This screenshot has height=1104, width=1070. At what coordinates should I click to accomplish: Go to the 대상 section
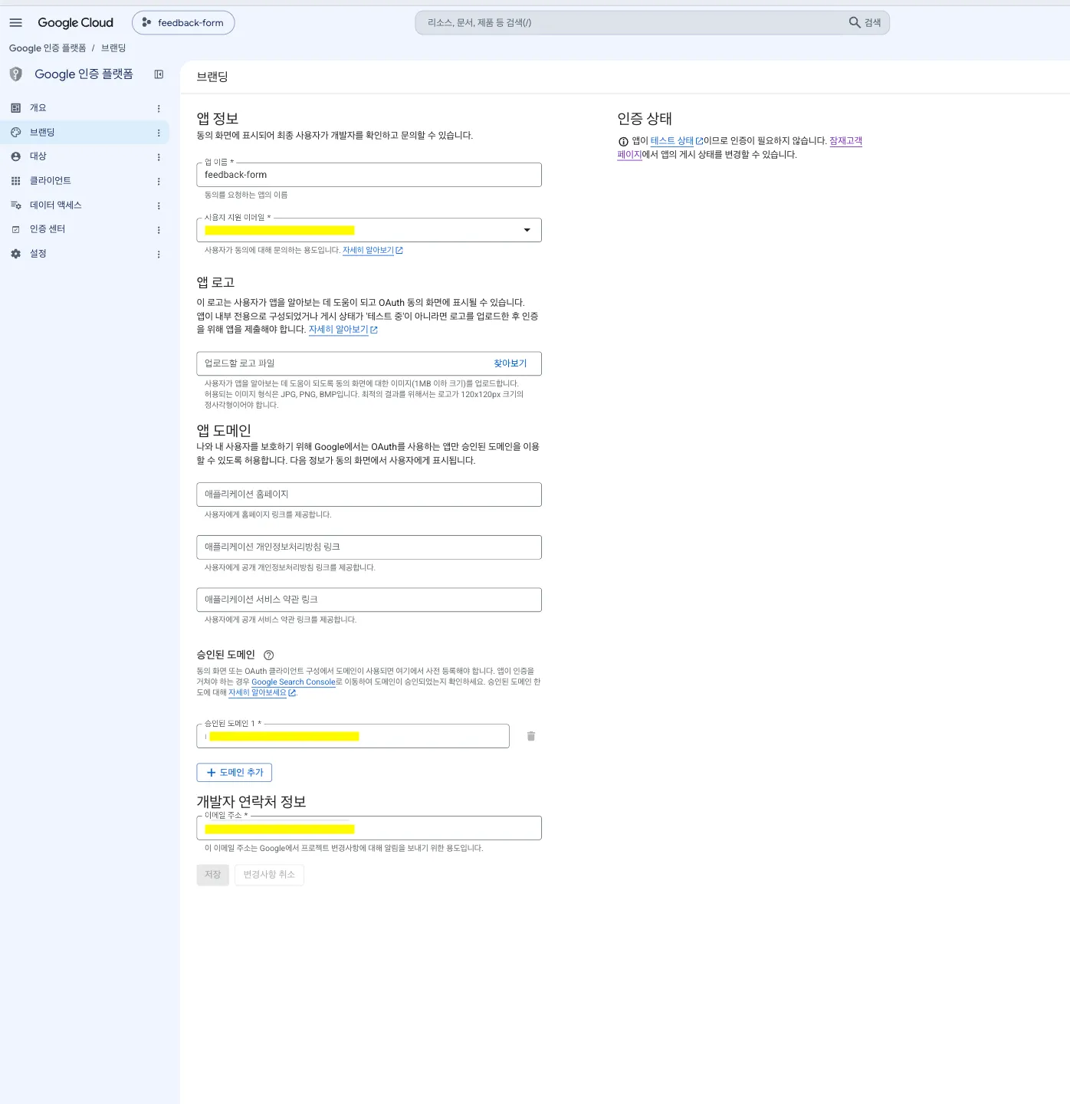pos(84,156)
